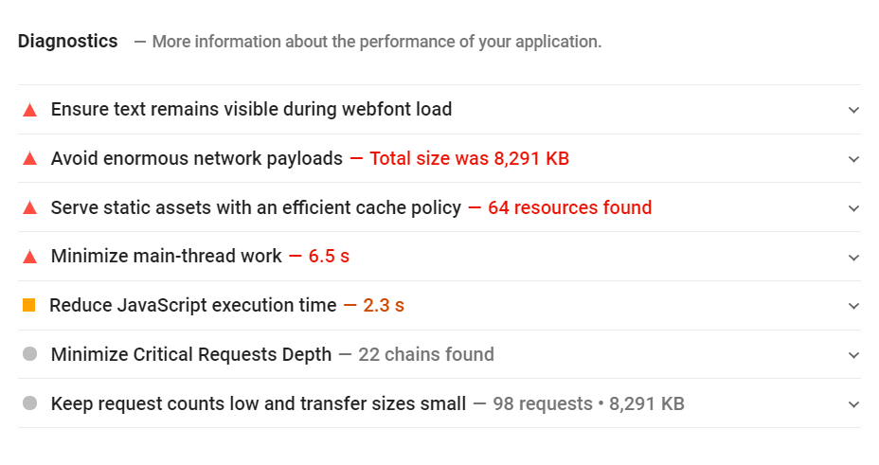Click red triangle next to enormous network payloads
This screenshot has height=465, width=879.
click(29, 158)
